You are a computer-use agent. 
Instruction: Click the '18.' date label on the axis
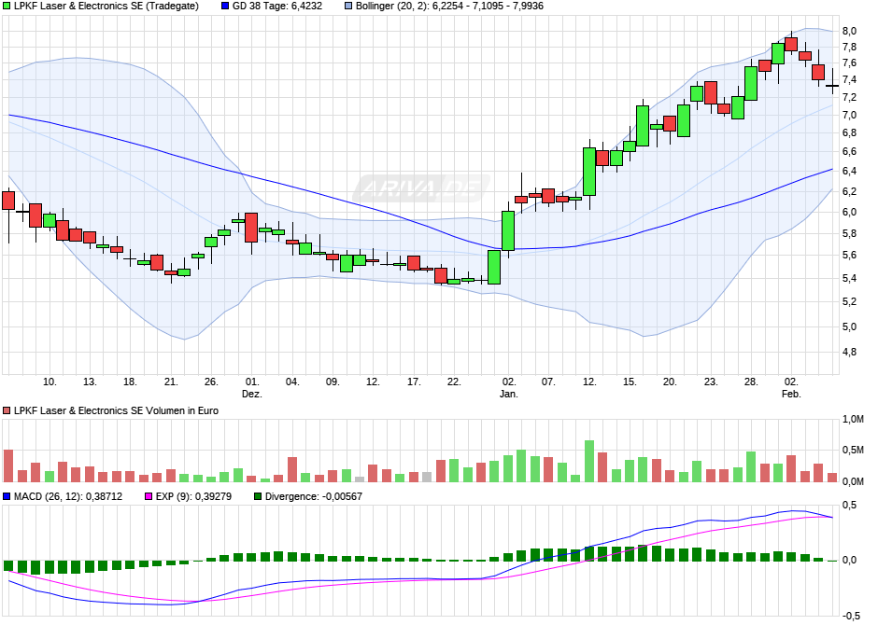tap(130, 382)
